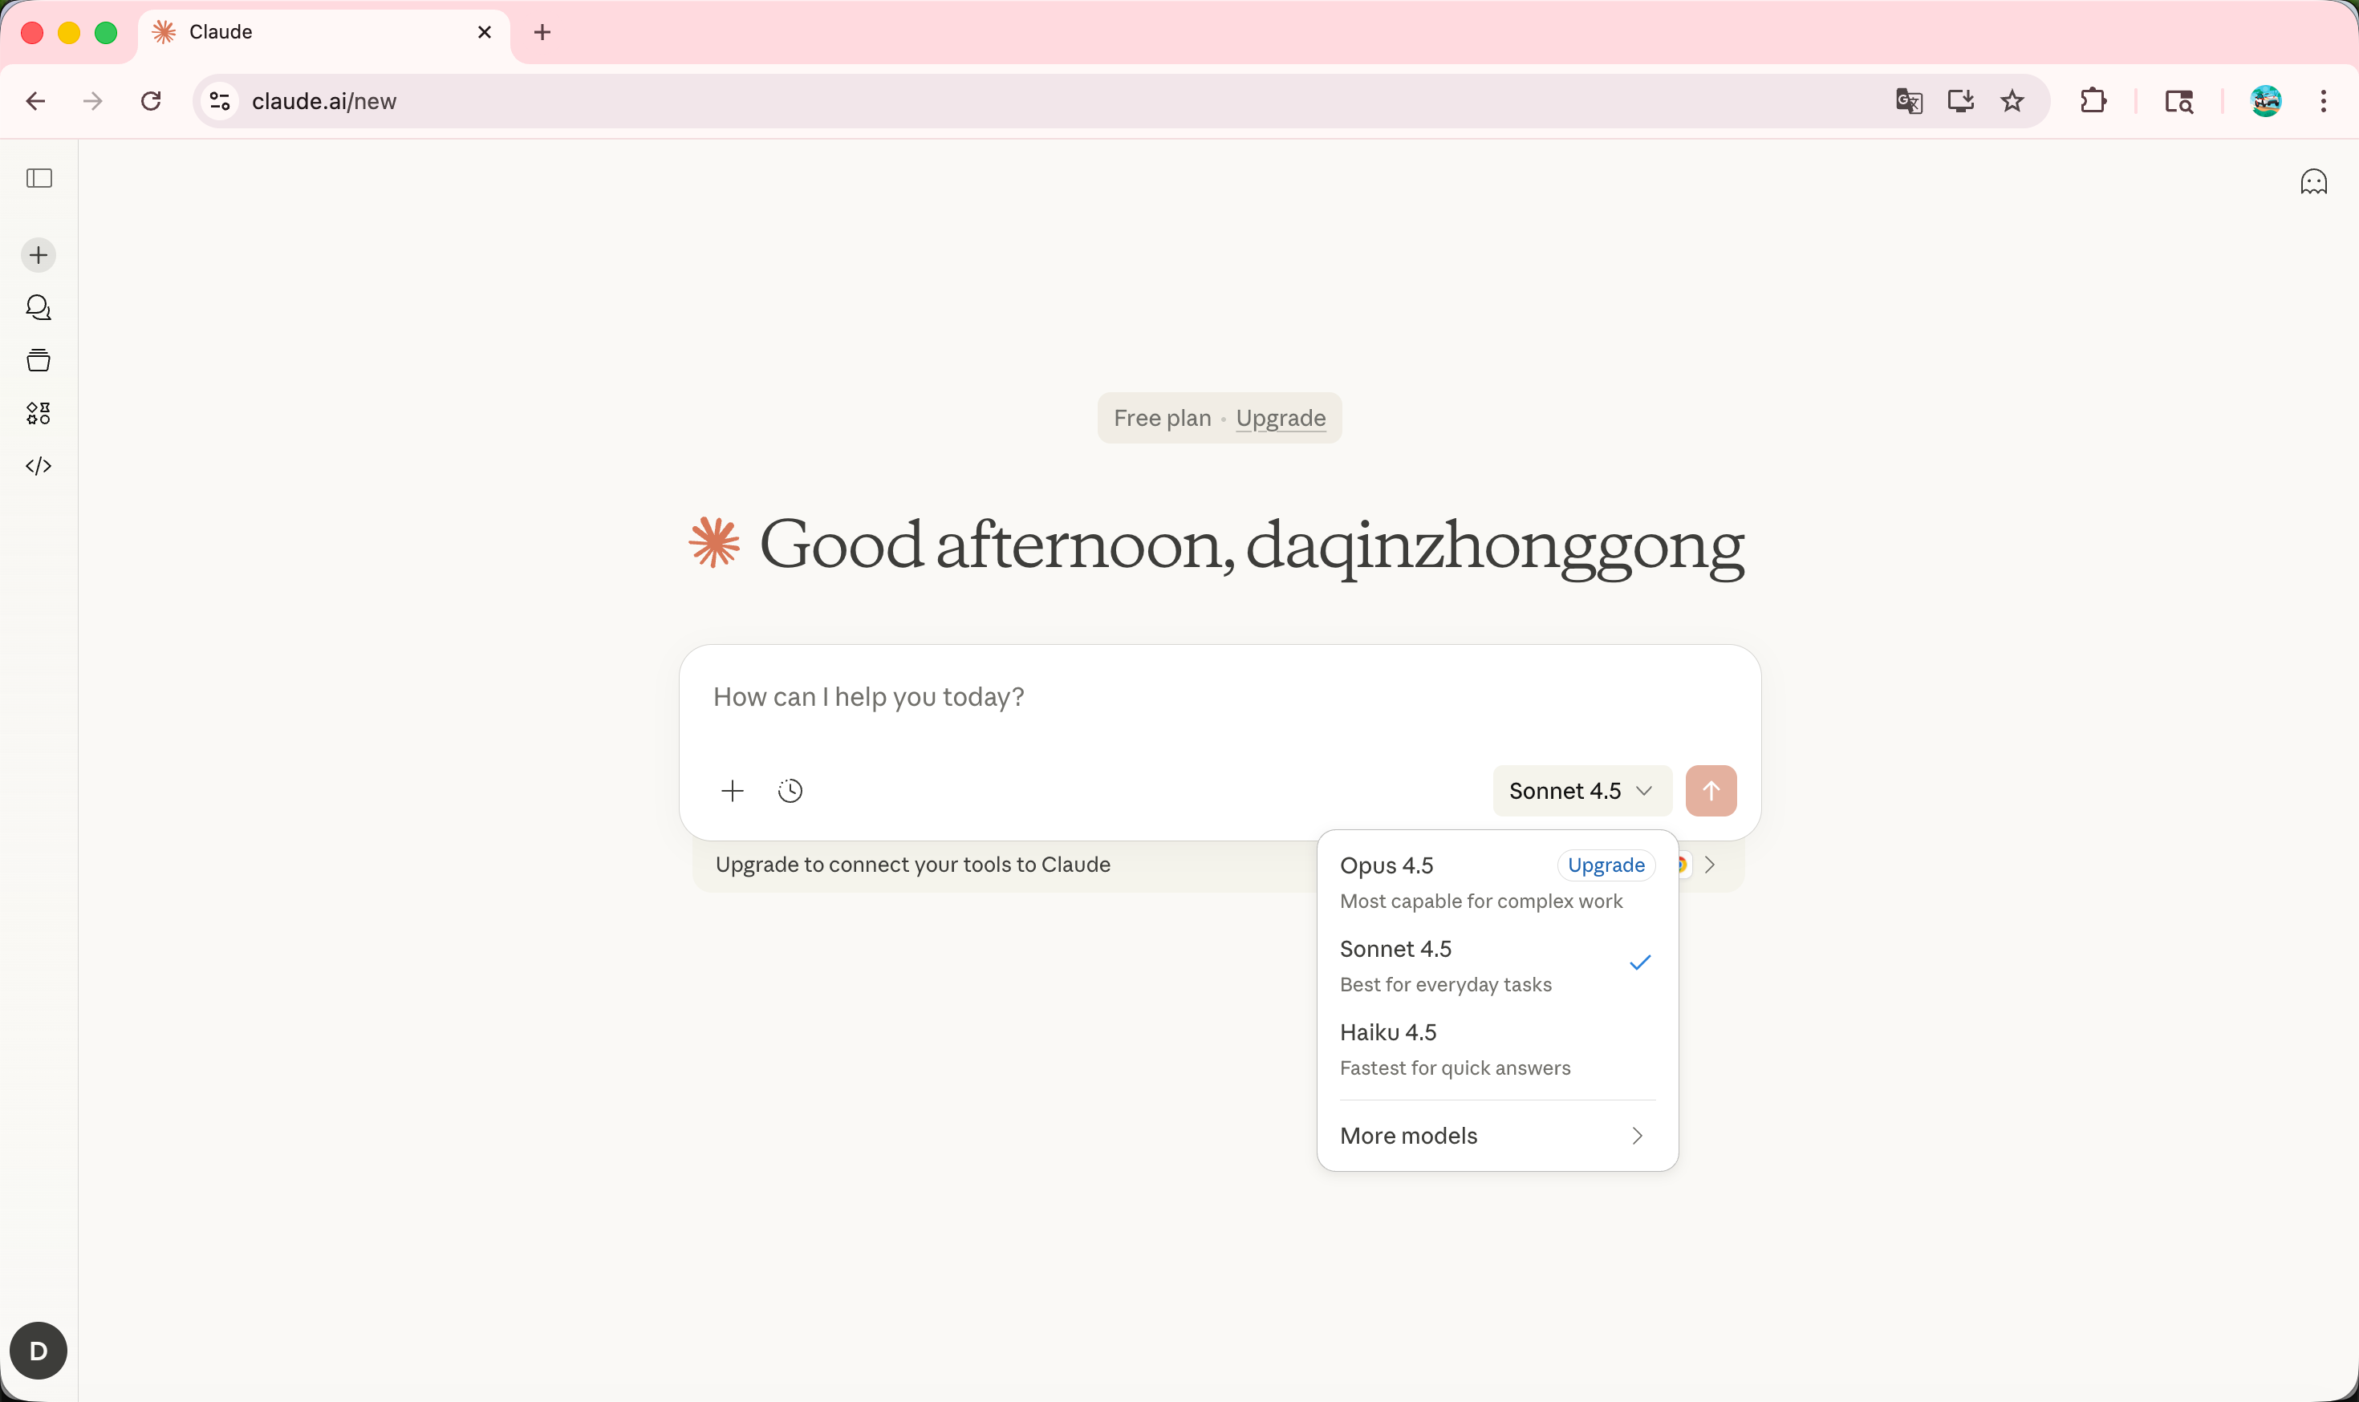Expand the More models submenu
2359x1402 pixels.
pos(1495,1136)
